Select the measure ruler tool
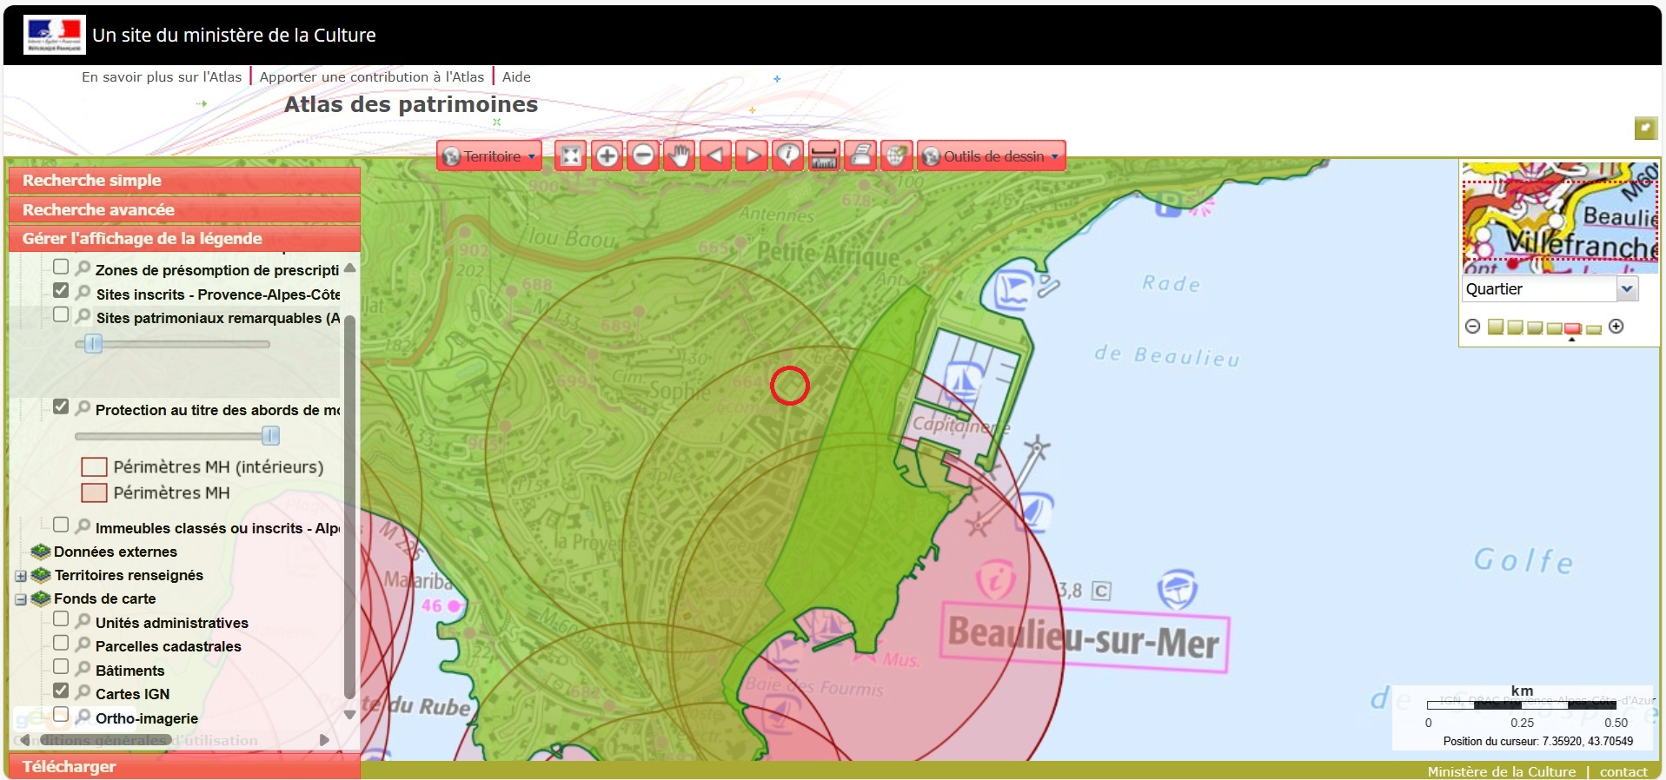Screen dimensions: 1666x780 tap(824, 156)
